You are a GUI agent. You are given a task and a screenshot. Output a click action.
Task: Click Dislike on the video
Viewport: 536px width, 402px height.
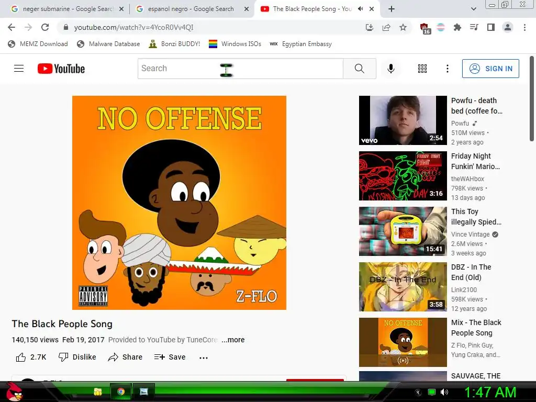[x=77, y=357]
